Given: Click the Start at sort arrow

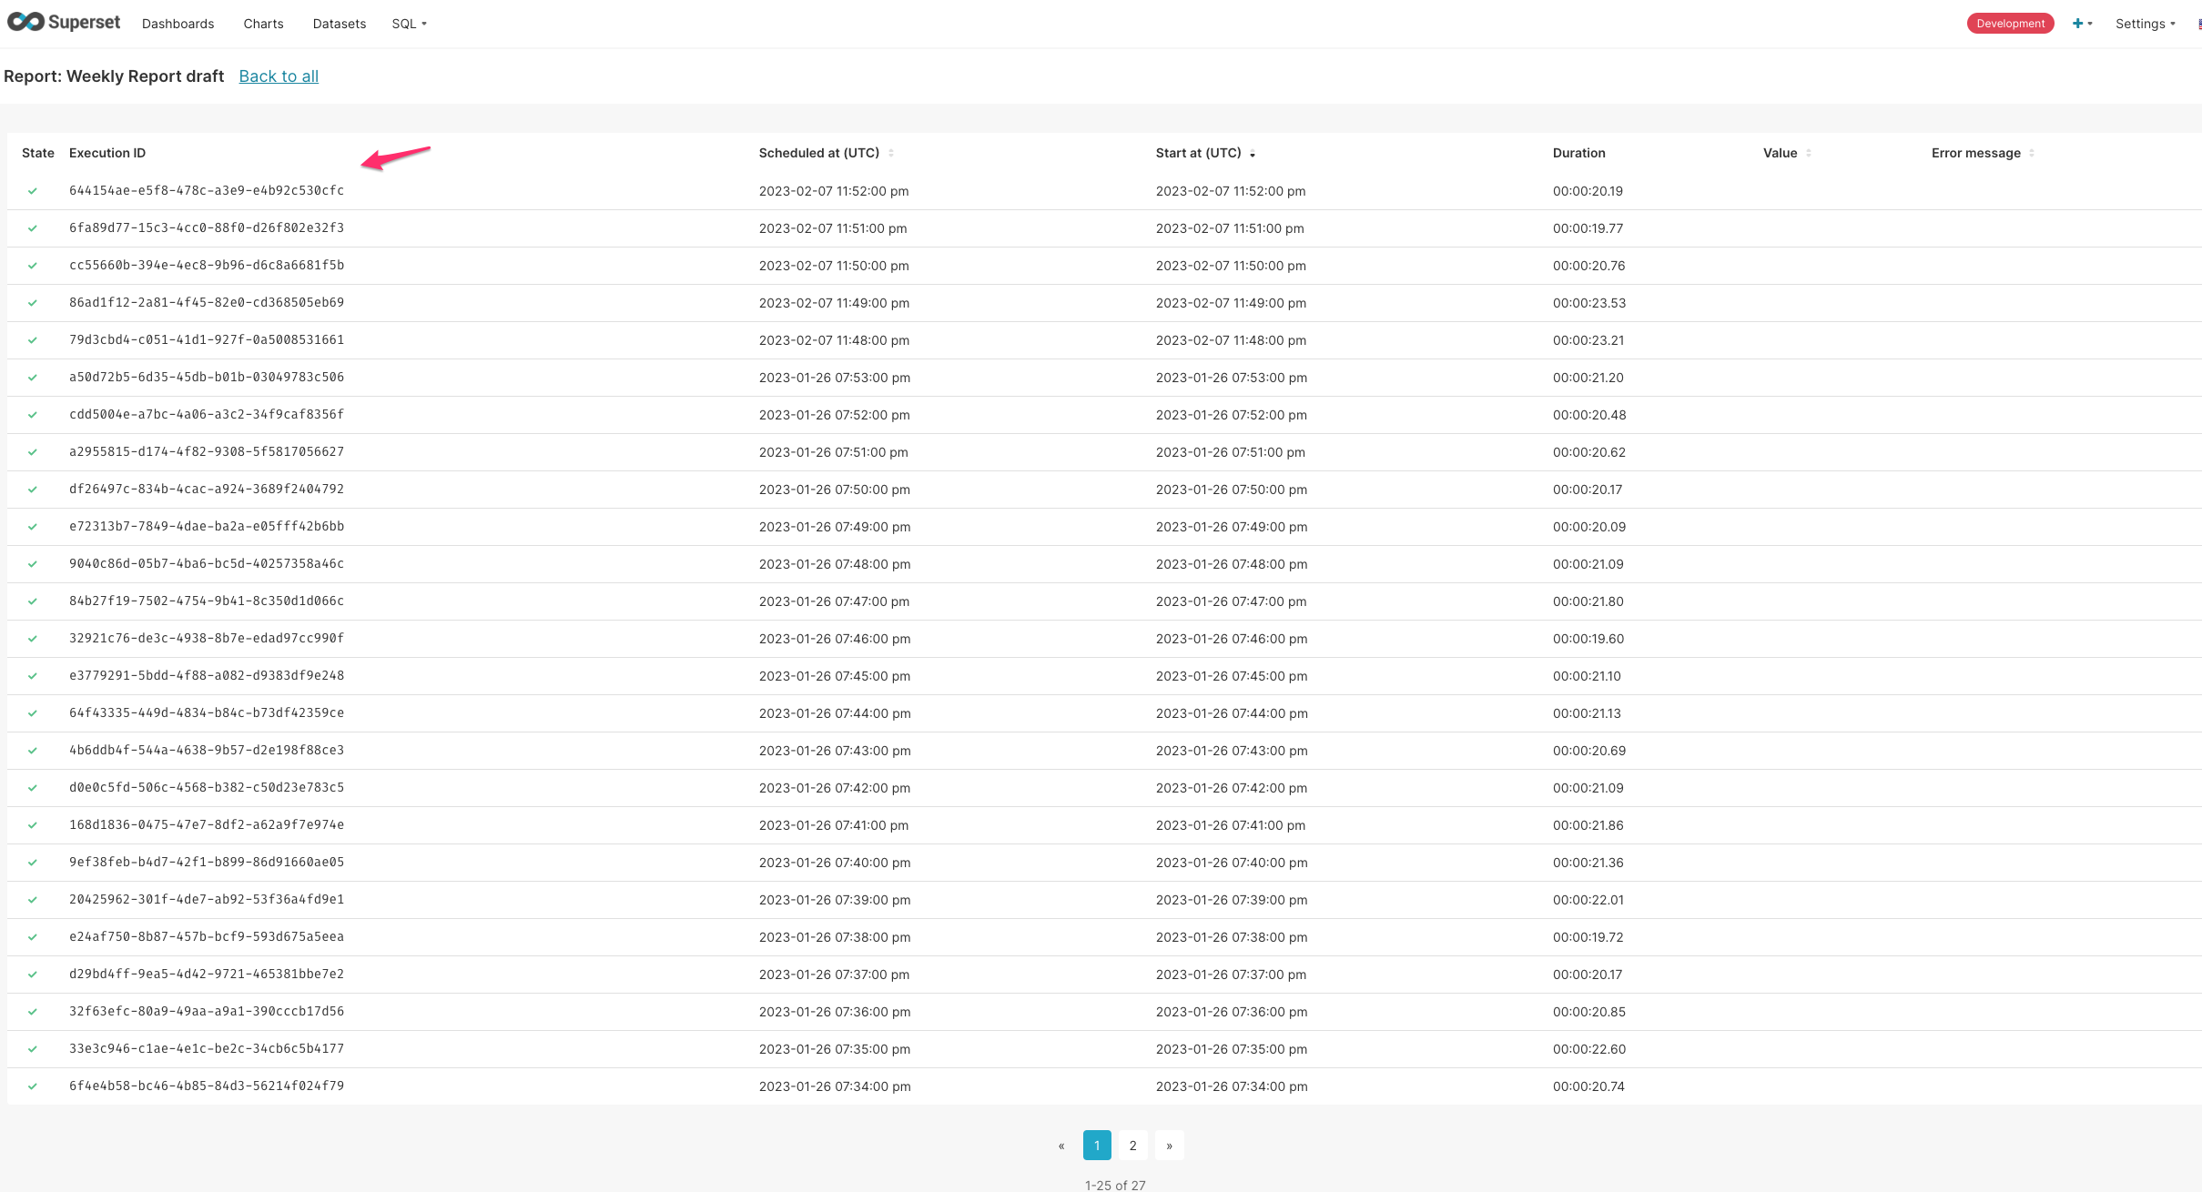Looking at the screenshot, I should click(x=1253, y=154).
